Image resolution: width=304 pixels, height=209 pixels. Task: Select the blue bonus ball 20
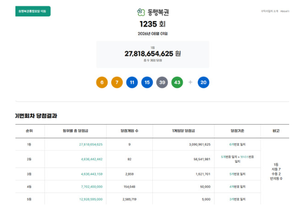coord(204,83)
